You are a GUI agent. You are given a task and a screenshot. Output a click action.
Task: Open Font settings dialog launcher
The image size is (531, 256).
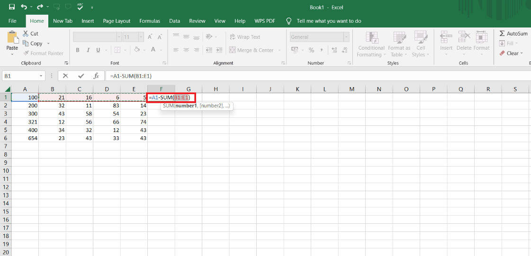(x=164, y=63)
